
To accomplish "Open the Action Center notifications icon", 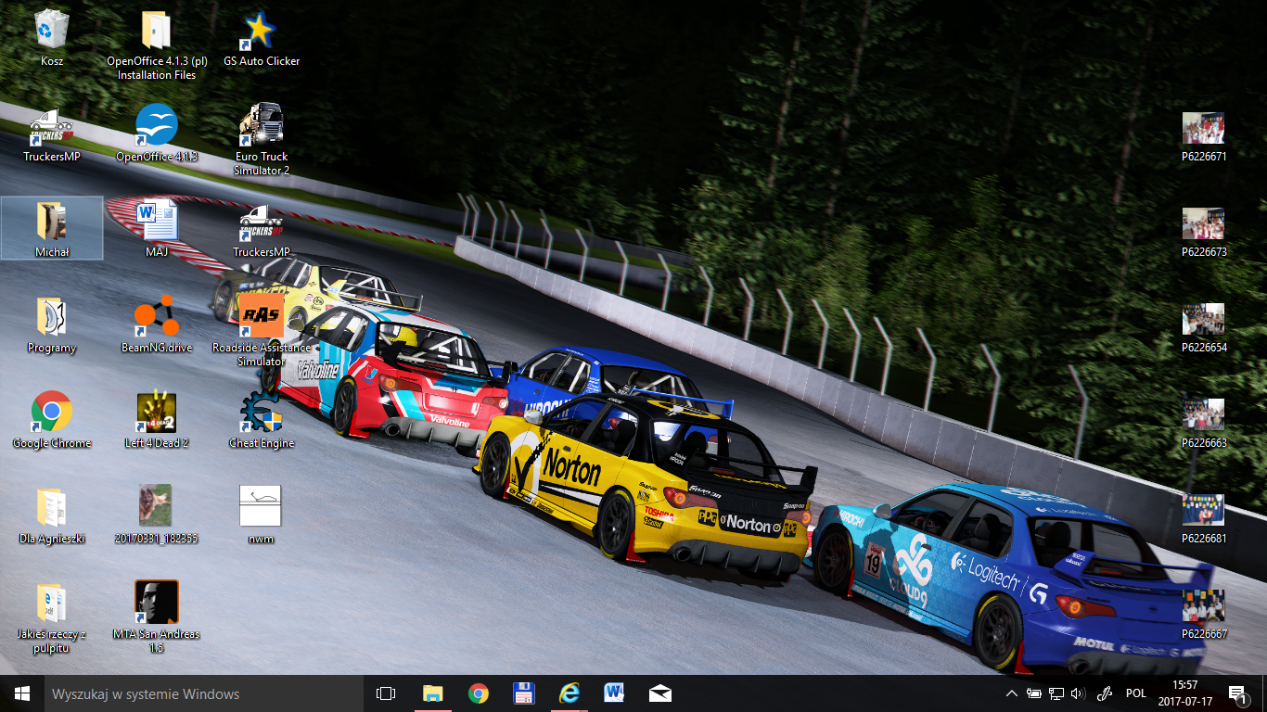I will point(1237,693).
